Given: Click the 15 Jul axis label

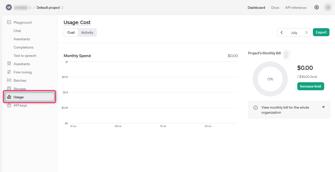Looking at the screenshot, I should 163,126.
